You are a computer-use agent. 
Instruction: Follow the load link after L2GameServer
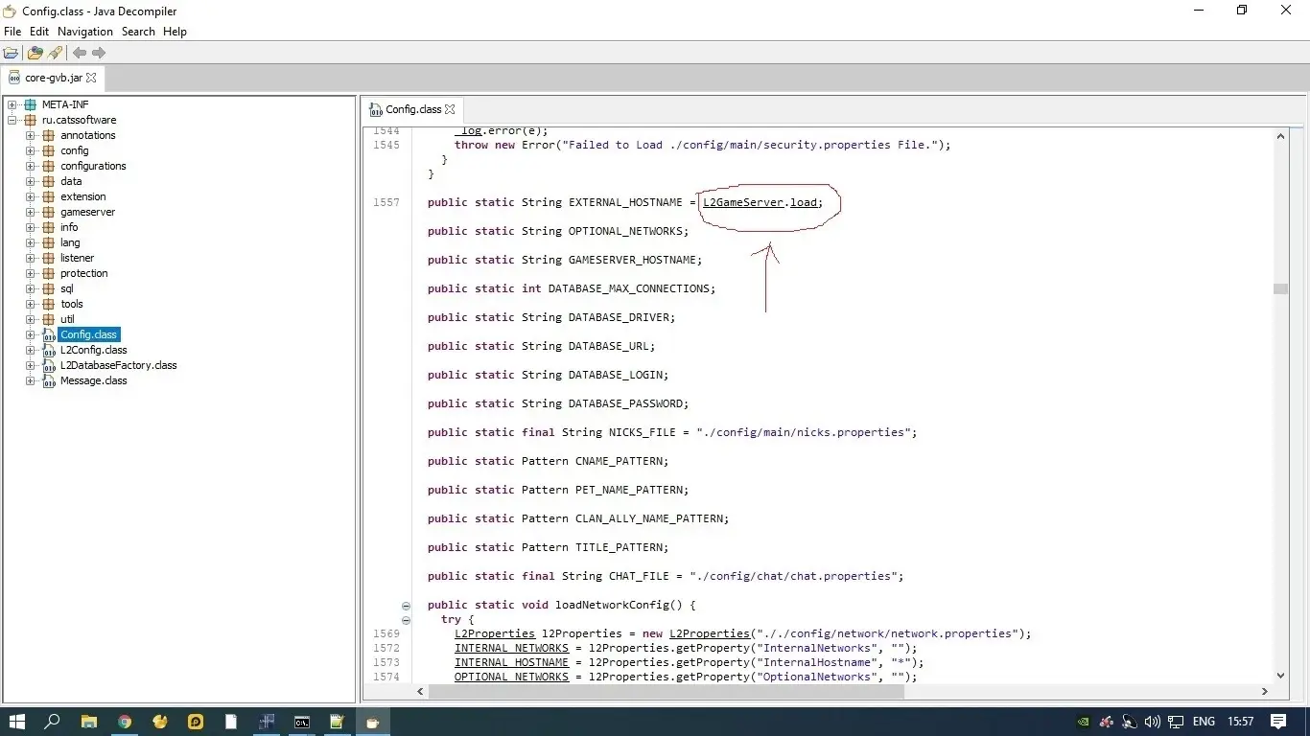pyautogui.click(x=804, y=202)
